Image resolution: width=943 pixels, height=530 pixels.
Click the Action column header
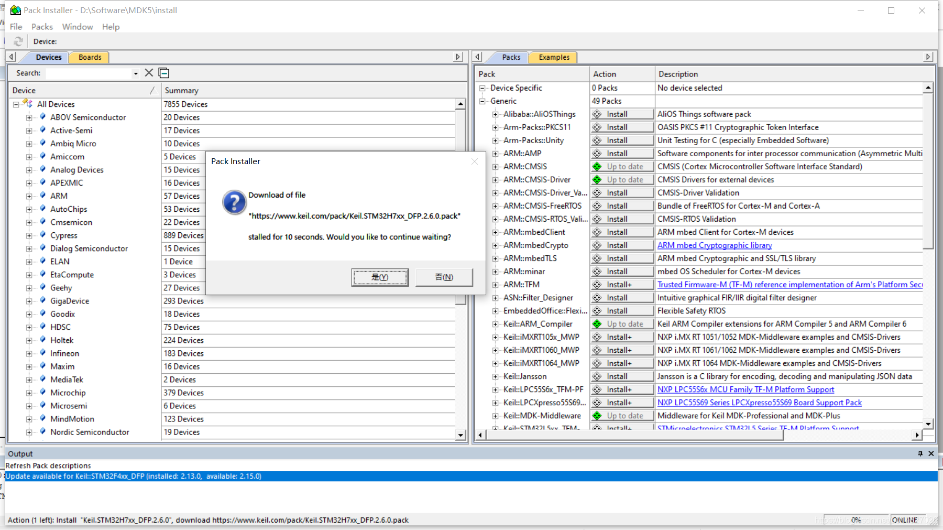(x=622, y=74)
